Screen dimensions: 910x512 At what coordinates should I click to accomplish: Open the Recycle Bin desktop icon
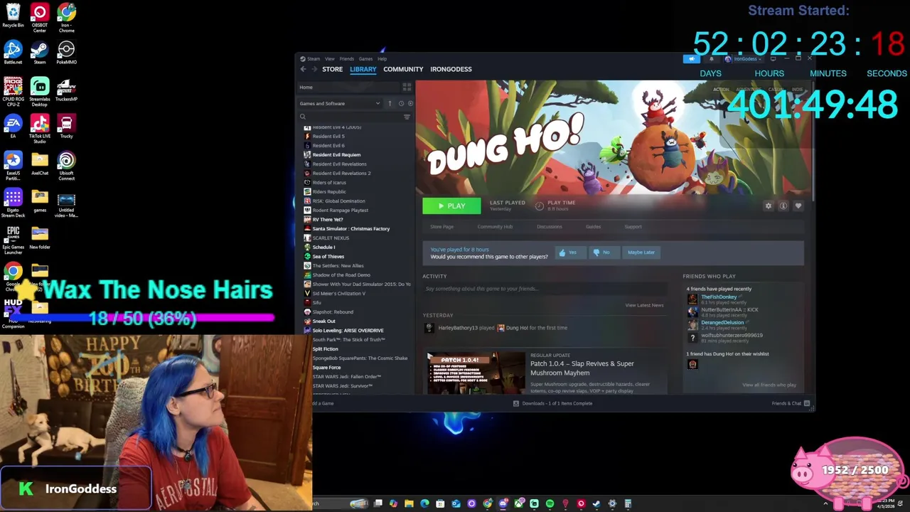13,16
